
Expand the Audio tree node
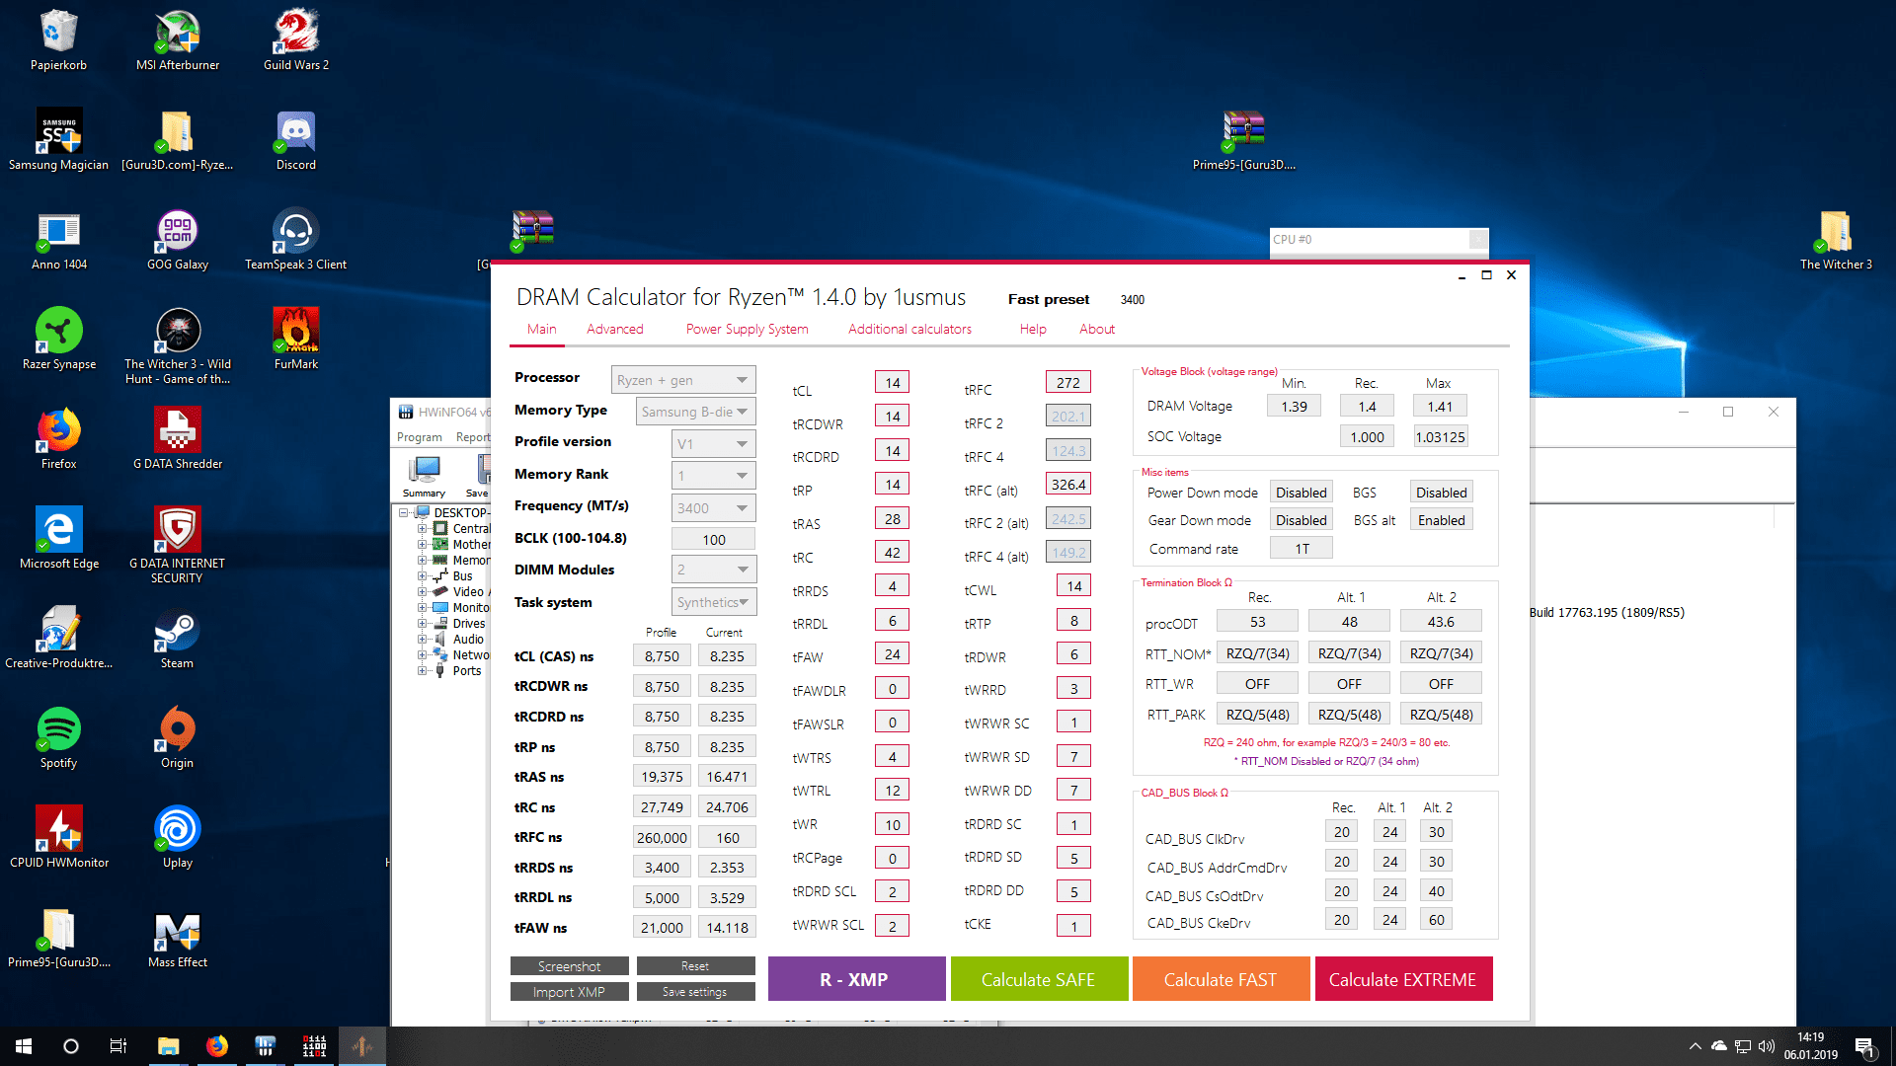point(422,640)
